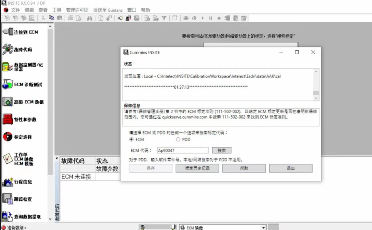Click the Play toolbar icon

pyautogui.click(x=202, y=18)
